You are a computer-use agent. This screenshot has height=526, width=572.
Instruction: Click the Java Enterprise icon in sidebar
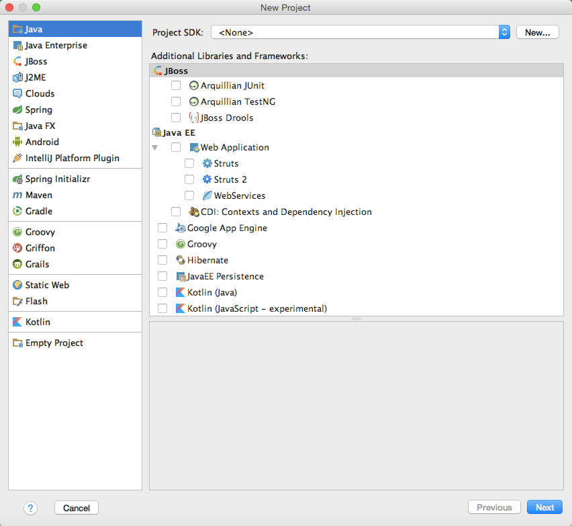pos(17,45)
